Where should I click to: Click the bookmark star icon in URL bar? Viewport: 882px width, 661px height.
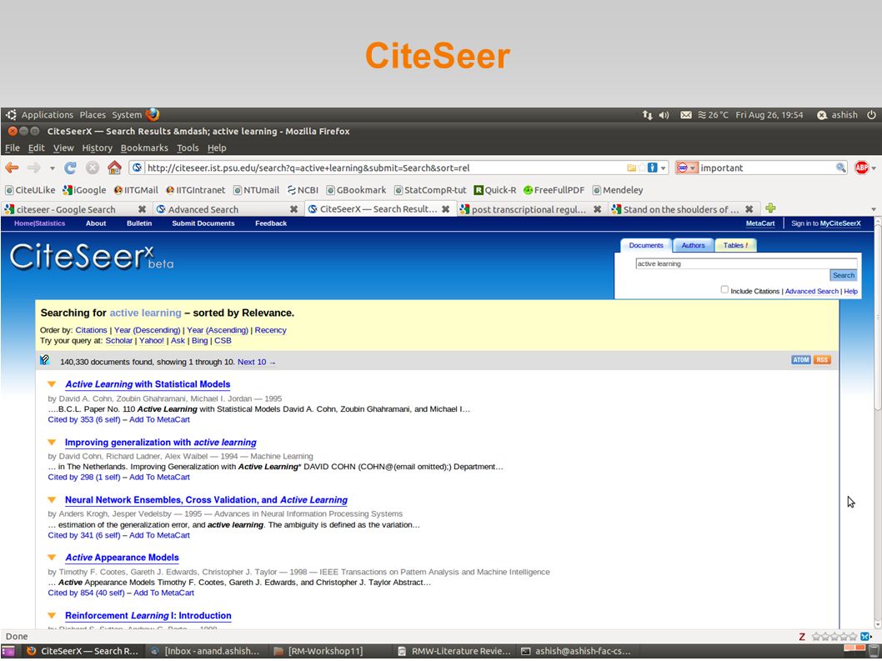coord(642,168)
